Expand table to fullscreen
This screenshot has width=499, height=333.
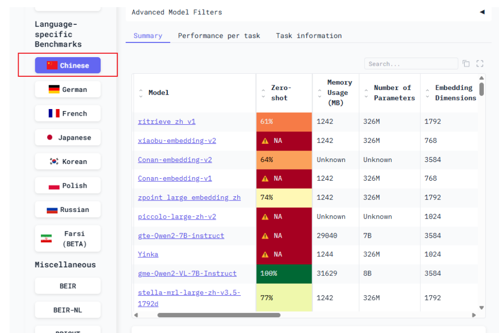coord(480,64)
